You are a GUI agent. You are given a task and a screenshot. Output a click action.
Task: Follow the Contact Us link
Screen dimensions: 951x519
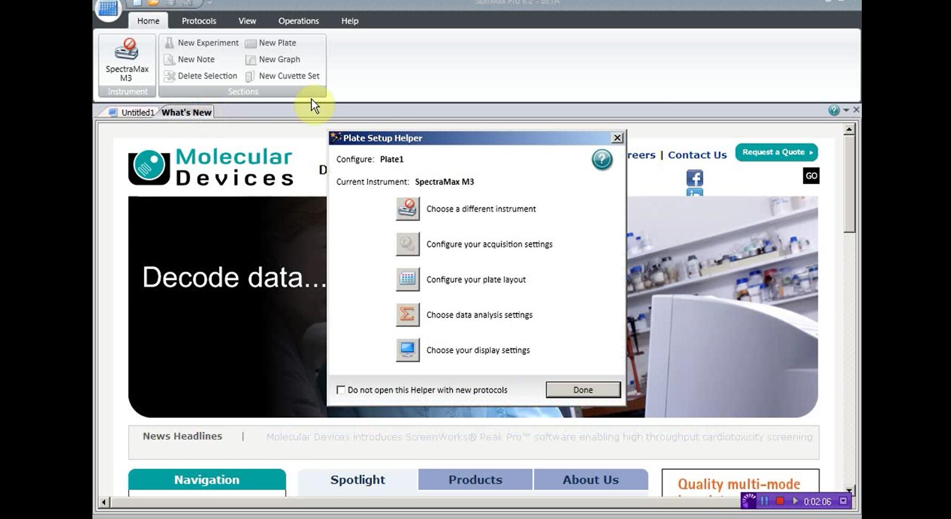[697, 155]
